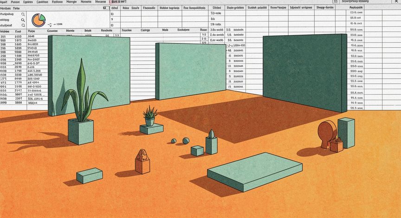Screen dimensions: 401x218
Task: Click the Scowlpriosp search field
Action: [366, 1]
